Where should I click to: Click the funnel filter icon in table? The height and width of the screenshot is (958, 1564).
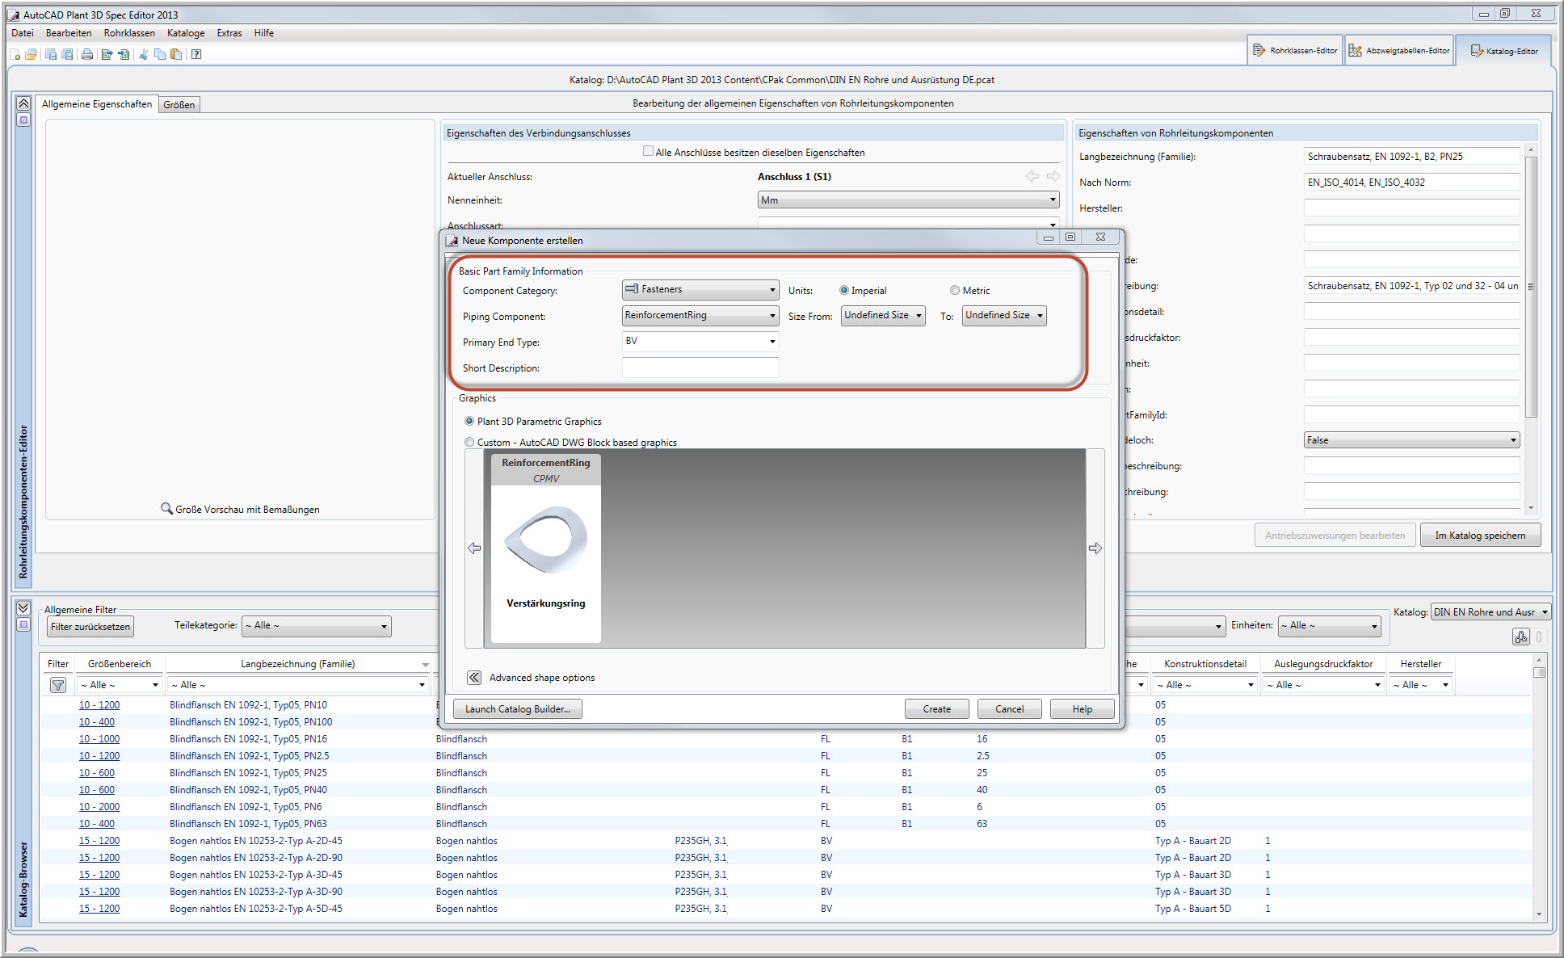tap(58, 685)
